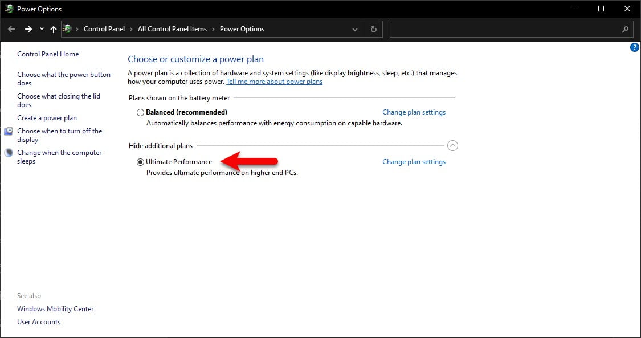Click the See also label
641x338 pixels.
(29, 295)
